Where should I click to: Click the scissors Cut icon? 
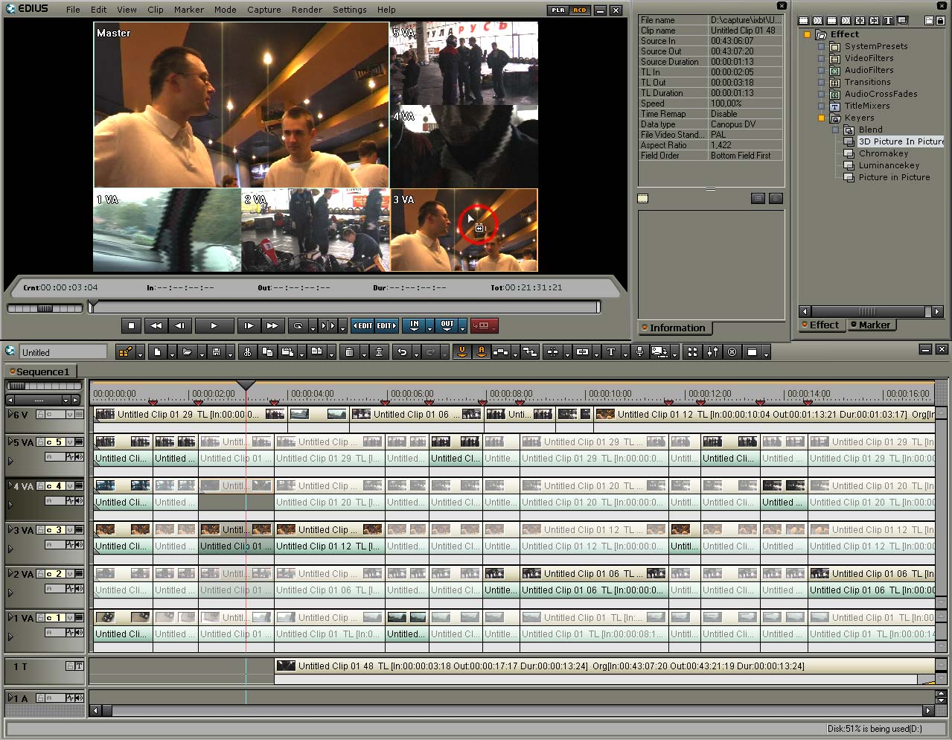point(247,352)
